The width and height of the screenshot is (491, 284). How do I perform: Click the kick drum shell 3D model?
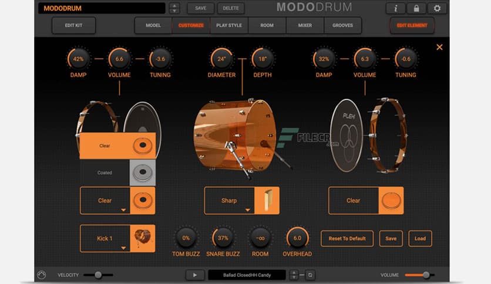(x=235, y=136)
